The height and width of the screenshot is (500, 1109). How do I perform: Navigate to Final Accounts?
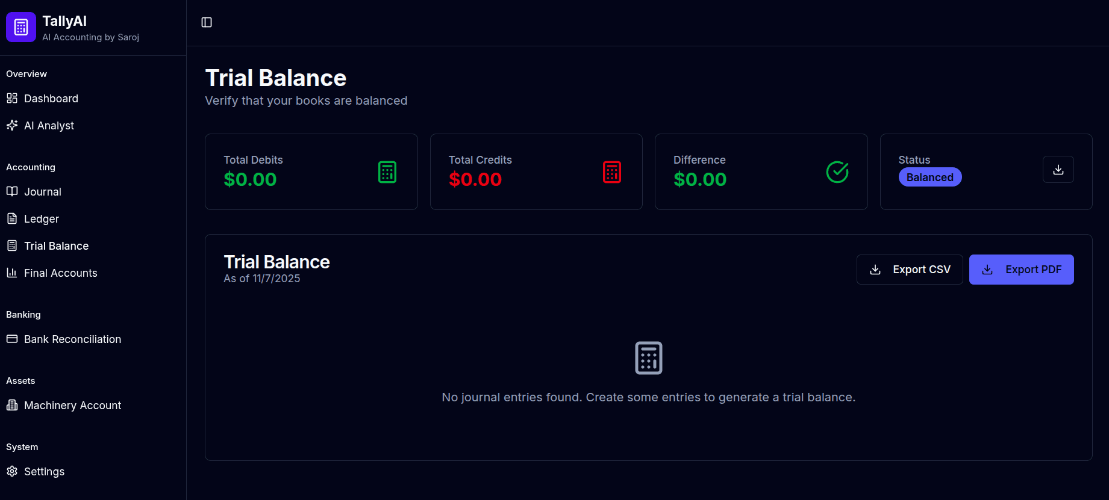pos(60,273)
